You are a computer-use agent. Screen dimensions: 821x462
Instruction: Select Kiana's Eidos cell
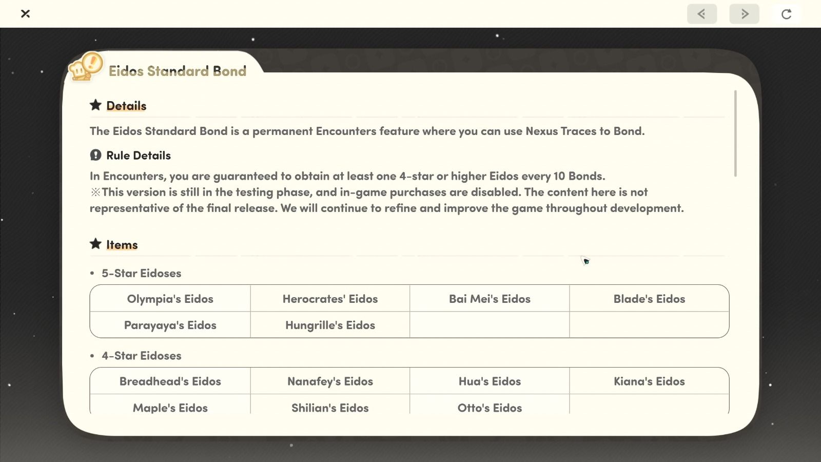(x=649, y=381)
